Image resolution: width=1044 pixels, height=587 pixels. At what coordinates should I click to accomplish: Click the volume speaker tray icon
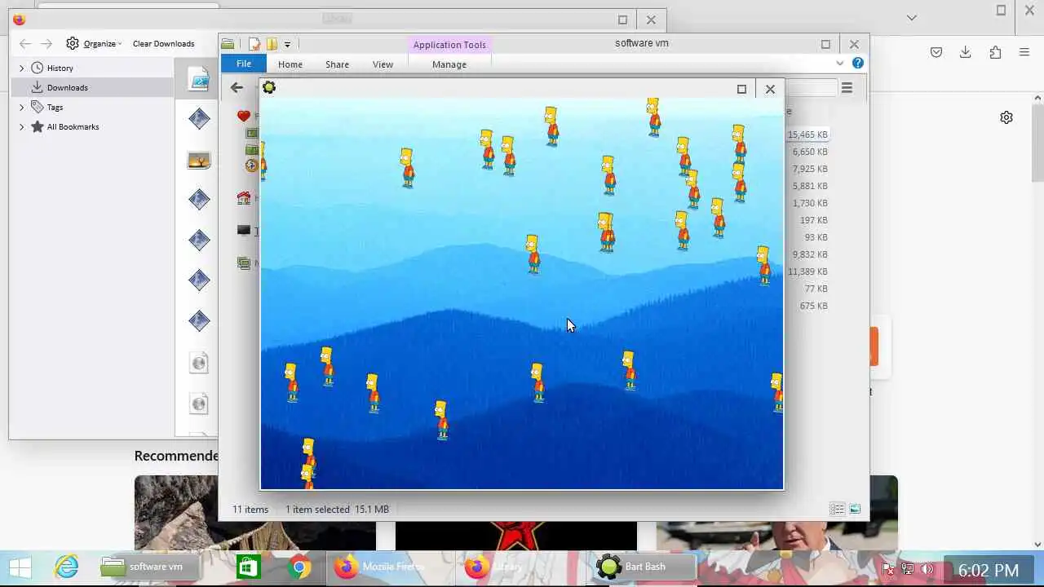pyautogui.click(x=927, y=568)
